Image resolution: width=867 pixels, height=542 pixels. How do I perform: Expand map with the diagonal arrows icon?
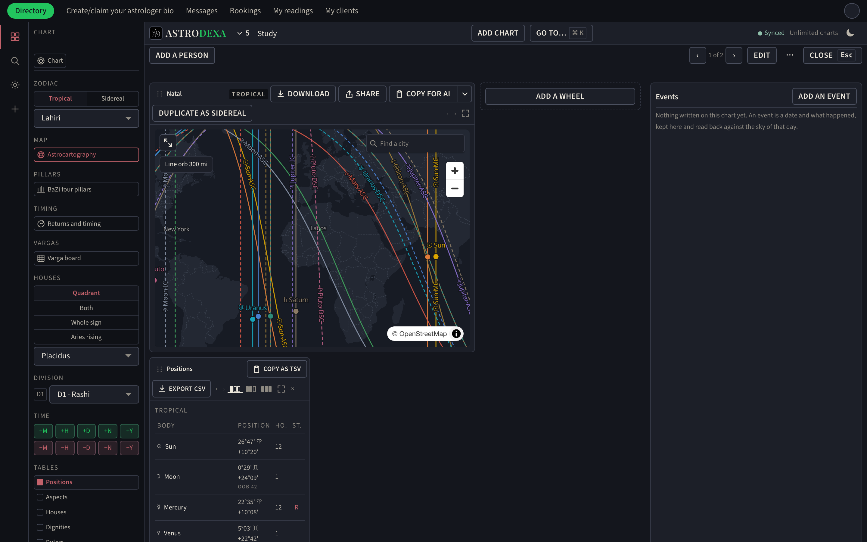[168, 143]
